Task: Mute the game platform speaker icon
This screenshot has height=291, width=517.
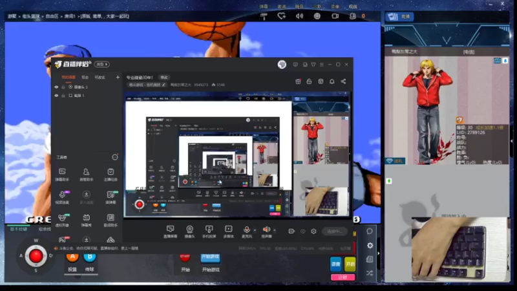Action: click(x=299, y=16)
